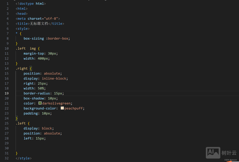Click the "peachpuff" value text
The height and width of the screenshot is (162, 239).
pyautogui.click(x=74, y=108)
